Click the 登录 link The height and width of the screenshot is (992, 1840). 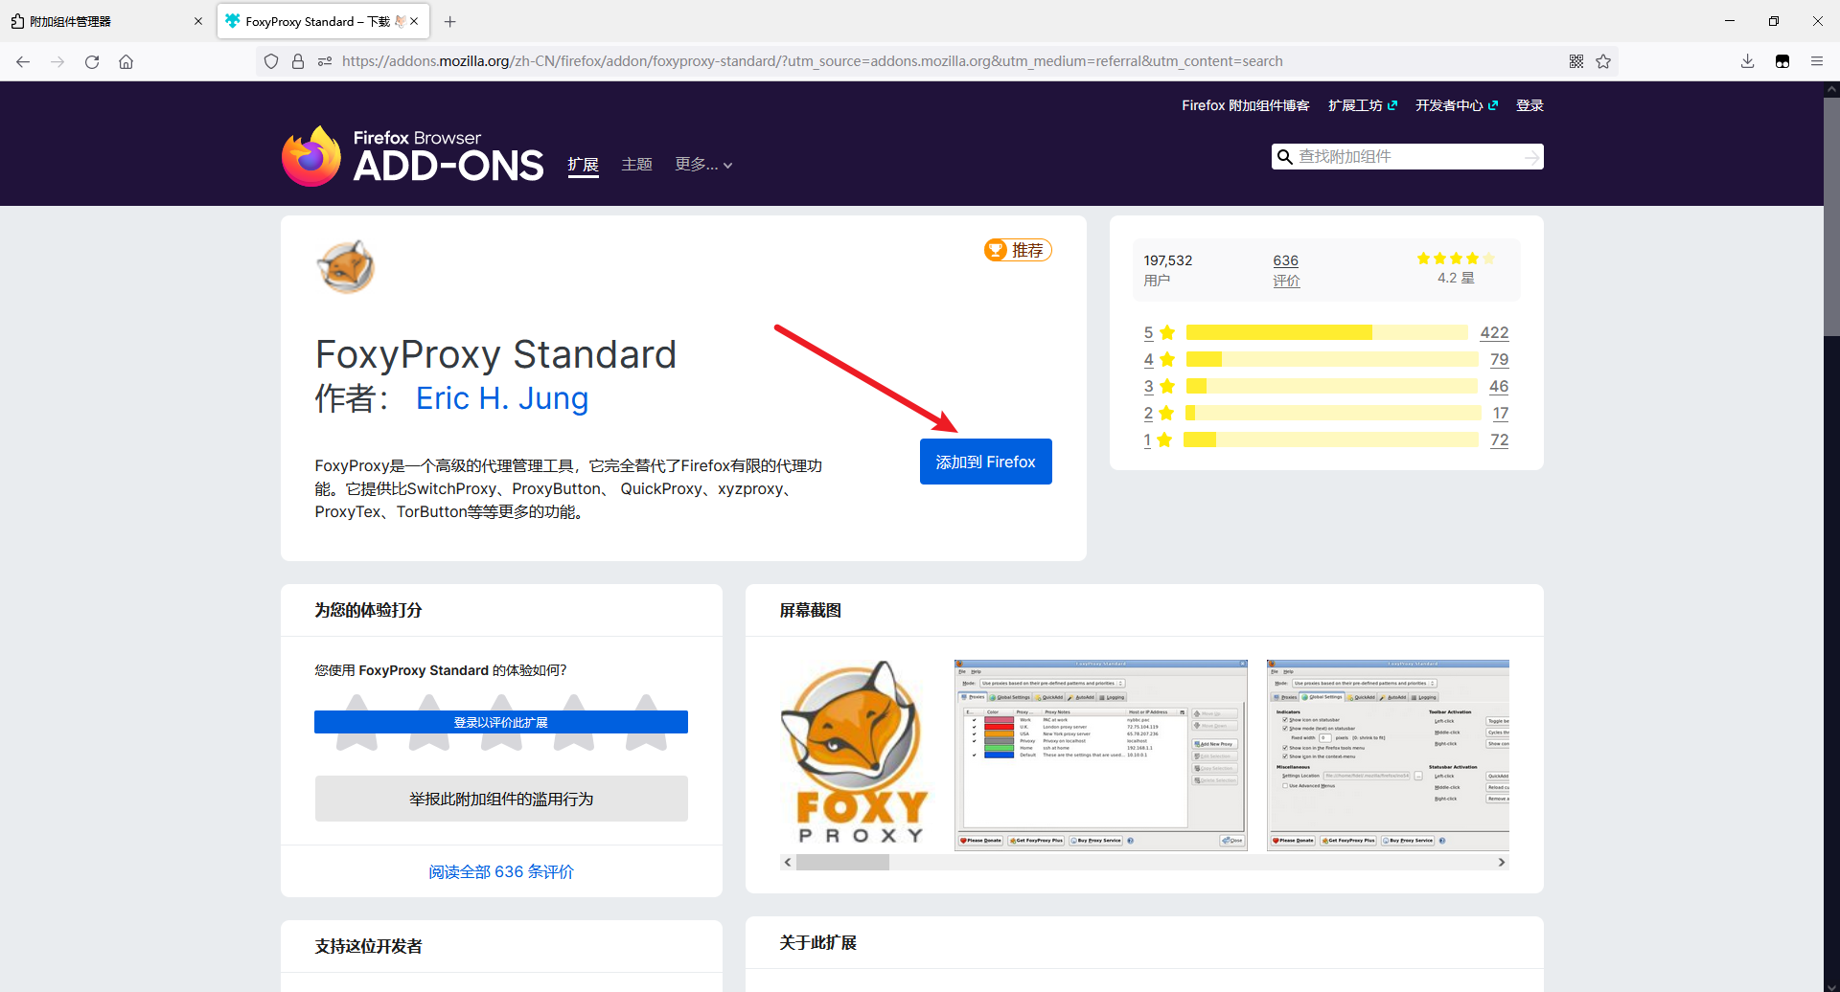coord(1529,105)
